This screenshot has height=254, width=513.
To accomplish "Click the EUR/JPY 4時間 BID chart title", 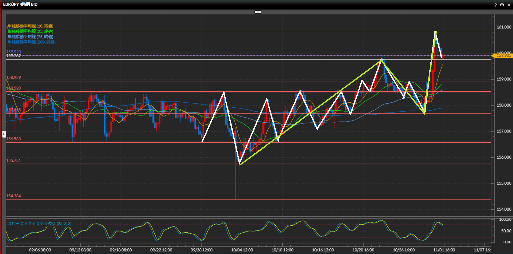I will tap(20, 4).
